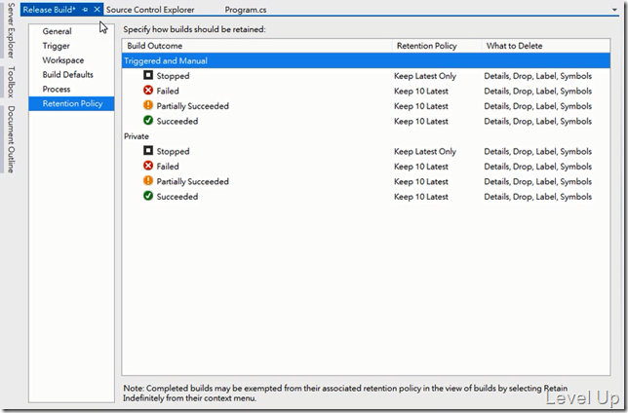Edit What to Delete for Private Partially Succeeded

coord(538,182)
